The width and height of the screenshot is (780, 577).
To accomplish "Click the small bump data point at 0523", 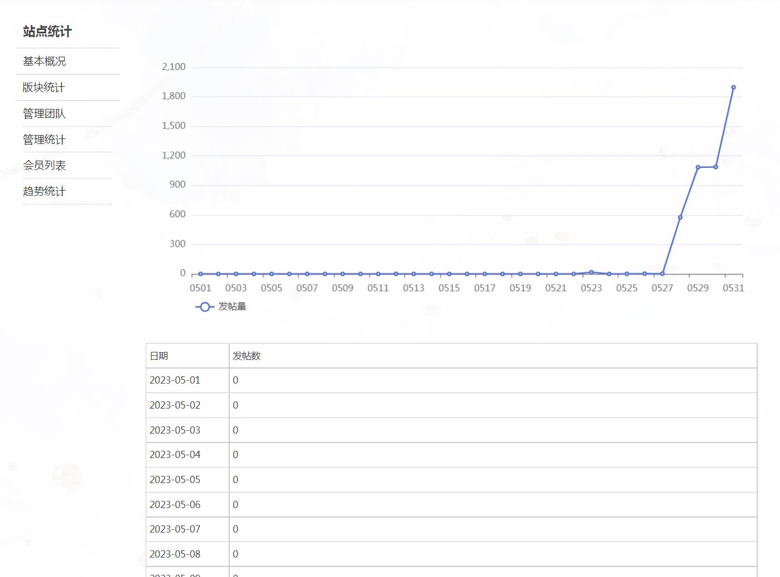I will point(591,272).
